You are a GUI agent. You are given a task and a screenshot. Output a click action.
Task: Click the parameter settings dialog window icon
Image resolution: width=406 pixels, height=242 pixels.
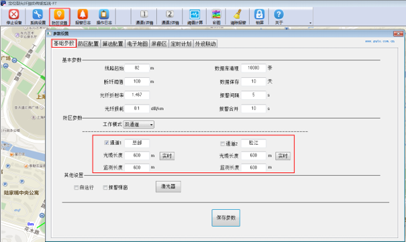tap(50, 34)
